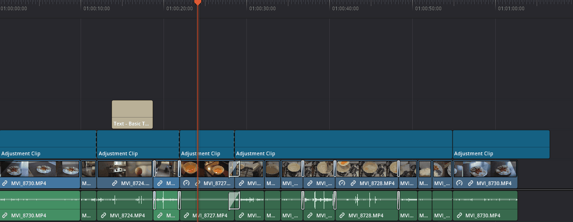573x222 pixels.
Task: Click the retime speed icon on MVI_8727.MP4 video clip
Action: click(x=186, y=183)
